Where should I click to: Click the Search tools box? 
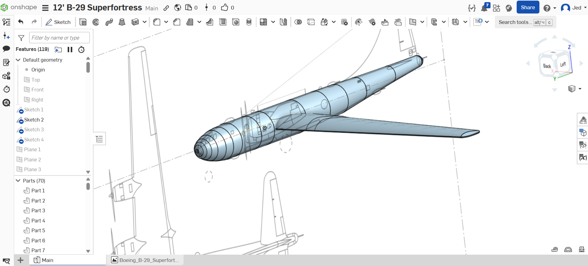[525, 22]
